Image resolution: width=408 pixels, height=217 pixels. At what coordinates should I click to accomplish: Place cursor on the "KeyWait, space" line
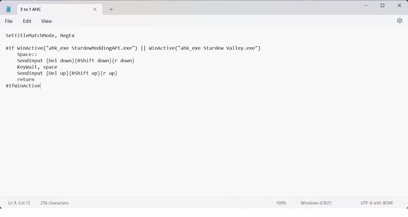click(x=37, y=67)
